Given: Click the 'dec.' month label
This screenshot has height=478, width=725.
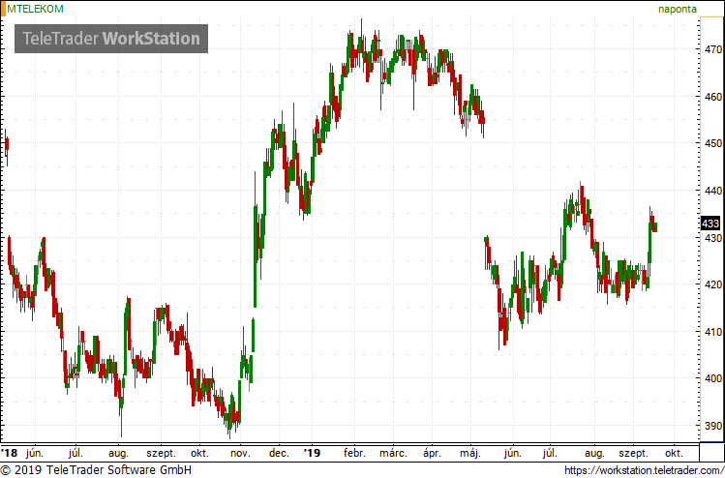Looking at the screenshot, I should 280,453.
